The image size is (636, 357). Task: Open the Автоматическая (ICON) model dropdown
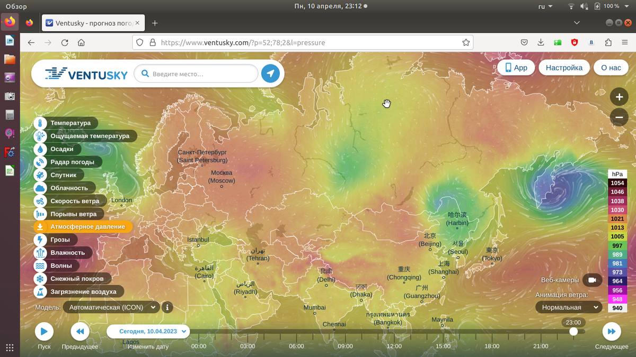111,307
